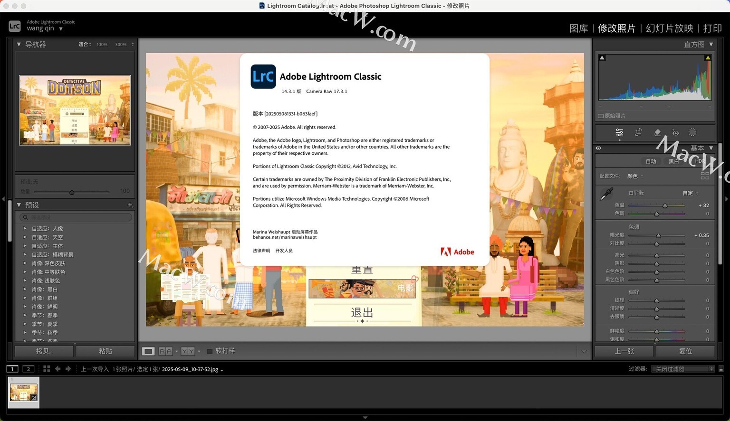
Task: Expand the 肖像: 黑白 preset group
Action: [25, 289]
